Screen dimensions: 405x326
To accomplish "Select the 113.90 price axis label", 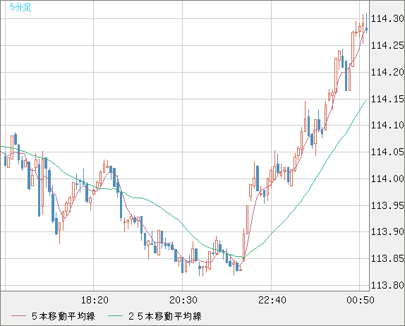I will click(x=387, y=231).
